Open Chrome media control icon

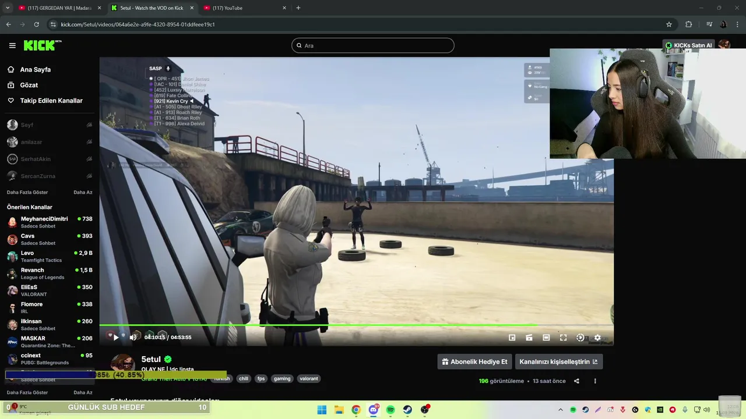coord(709,24)
